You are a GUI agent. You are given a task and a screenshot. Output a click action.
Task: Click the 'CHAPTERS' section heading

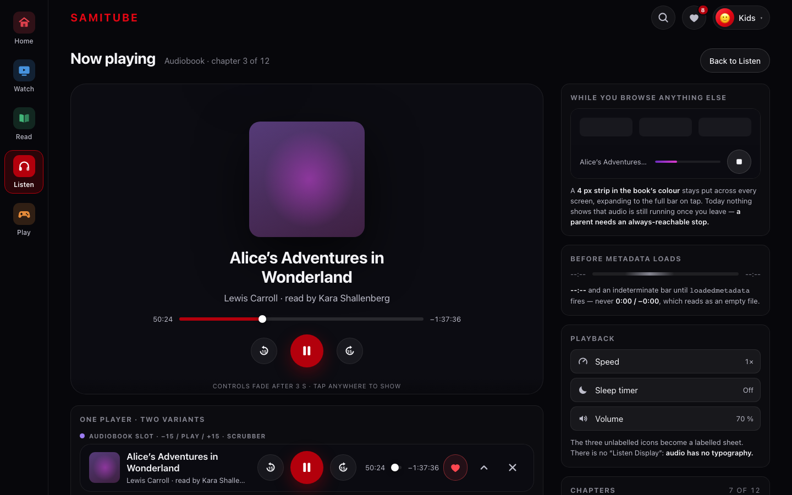click(593, 490)
